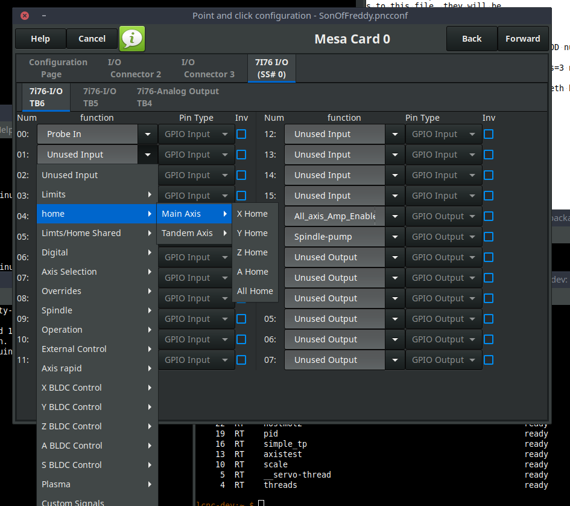Open function dropdown arrow for input row 15
This screenshot has height=506, width=570.
pyautogui.click(x=395, y=196)
